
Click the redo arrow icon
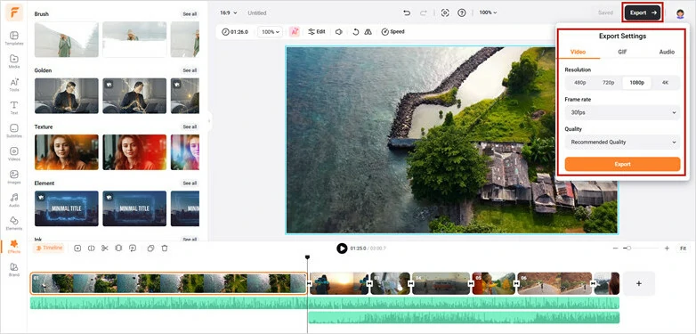pyautogui.click(x=424, y=12)
